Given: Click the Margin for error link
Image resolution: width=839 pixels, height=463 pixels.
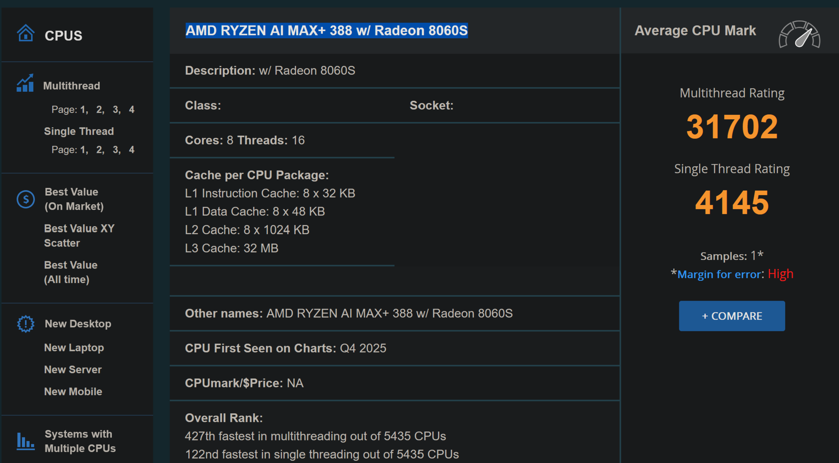Looking at the screenshot, I should (719, 274).
